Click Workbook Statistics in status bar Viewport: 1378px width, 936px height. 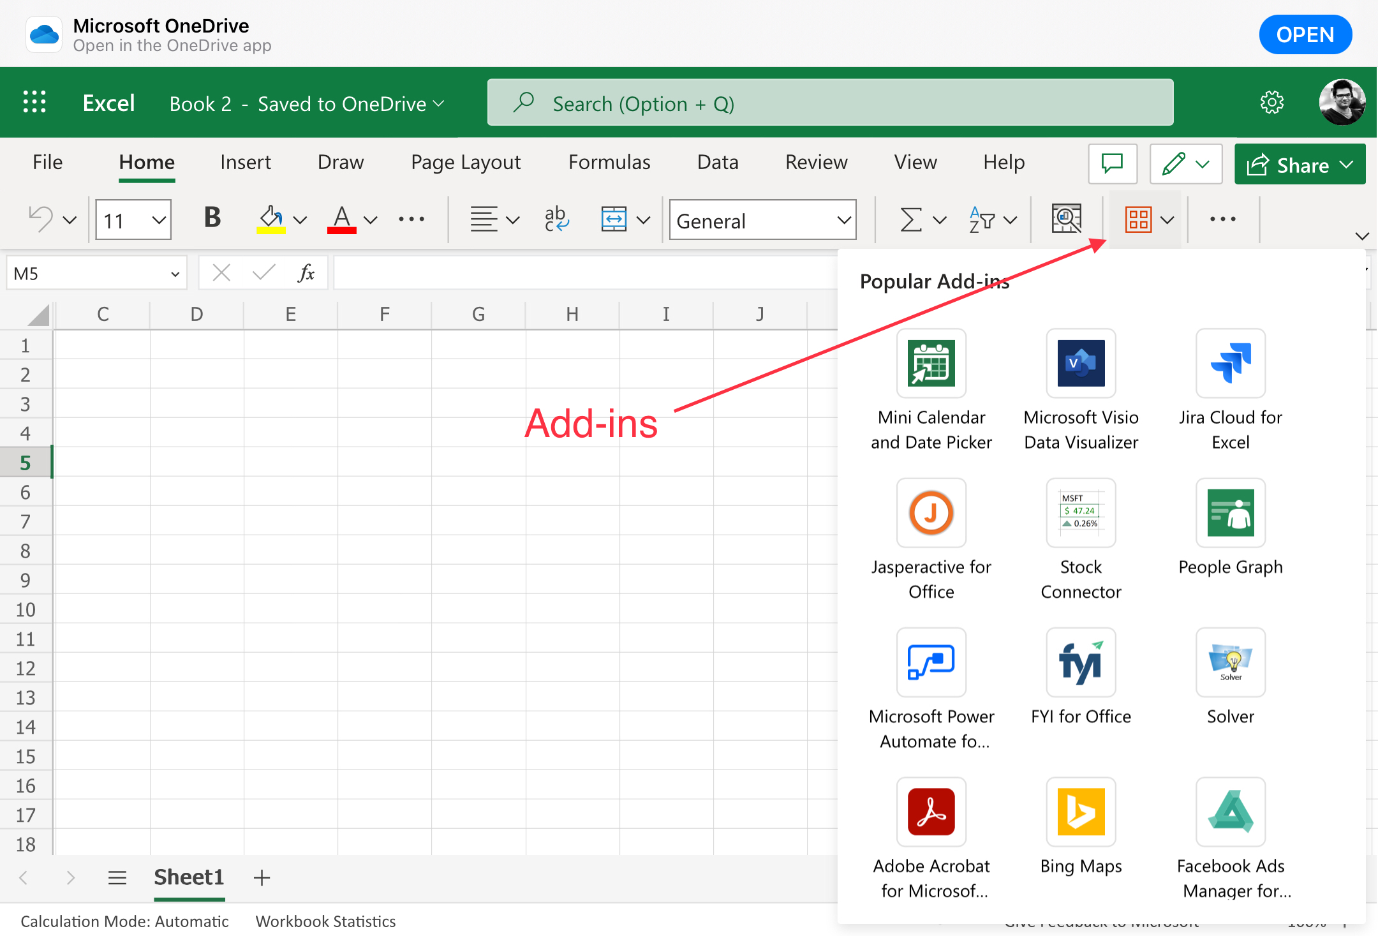coord(325,921)
